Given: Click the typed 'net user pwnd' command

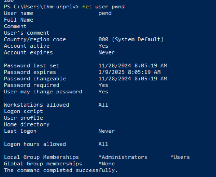Looking at the screenshot, I should tap(103, 7).
